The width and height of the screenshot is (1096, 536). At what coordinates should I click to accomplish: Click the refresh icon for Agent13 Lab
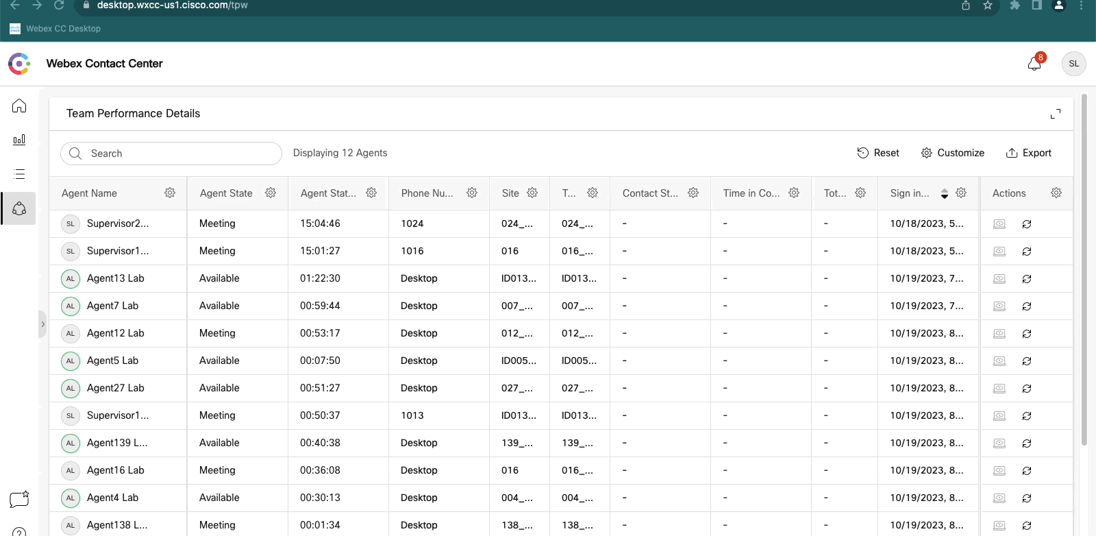pyautogui.click(x=1027, y=279)
